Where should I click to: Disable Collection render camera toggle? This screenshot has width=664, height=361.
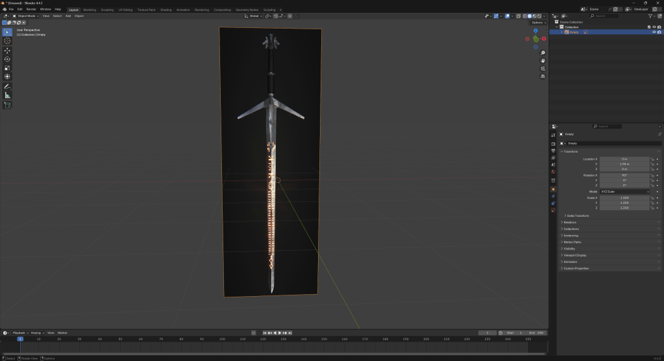(659, 27)
